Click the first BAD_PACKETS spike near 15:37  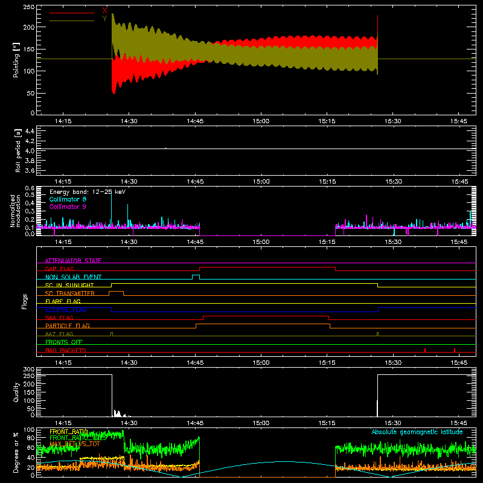click(x=425, y=350)
